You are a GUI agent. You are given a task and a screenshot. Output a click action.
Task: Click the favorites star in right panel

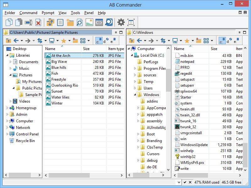187,41
